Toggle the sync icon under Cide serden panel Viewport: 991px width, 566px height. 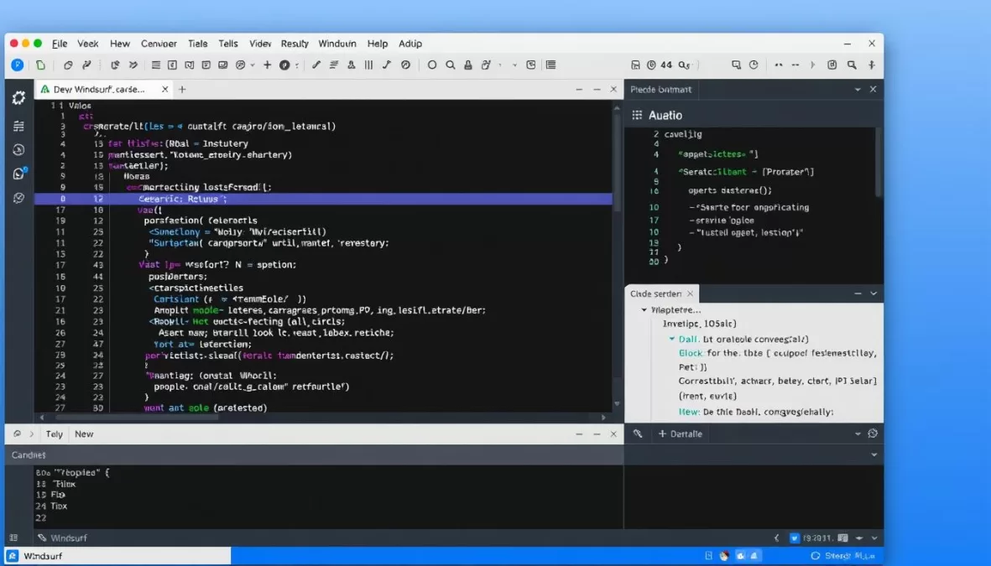coord(873,434)
